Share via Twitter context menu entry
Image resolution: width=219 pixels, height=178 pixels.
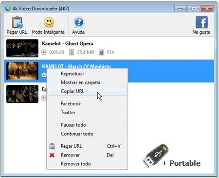(87, 113)
